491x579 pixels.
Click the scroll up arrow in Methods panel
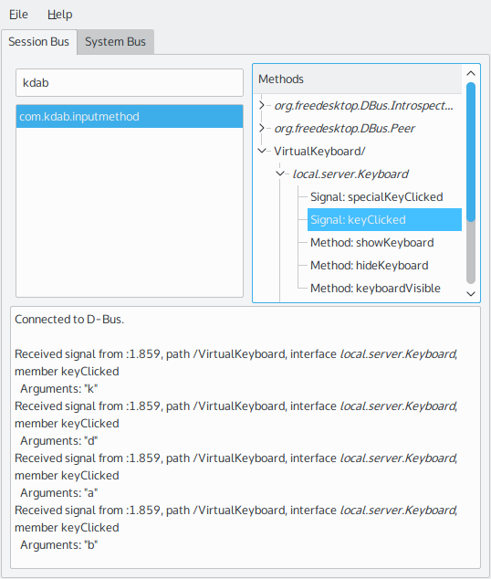(471, 73)
